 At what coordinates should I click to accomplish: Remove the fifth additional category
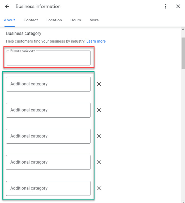[99, 188]
